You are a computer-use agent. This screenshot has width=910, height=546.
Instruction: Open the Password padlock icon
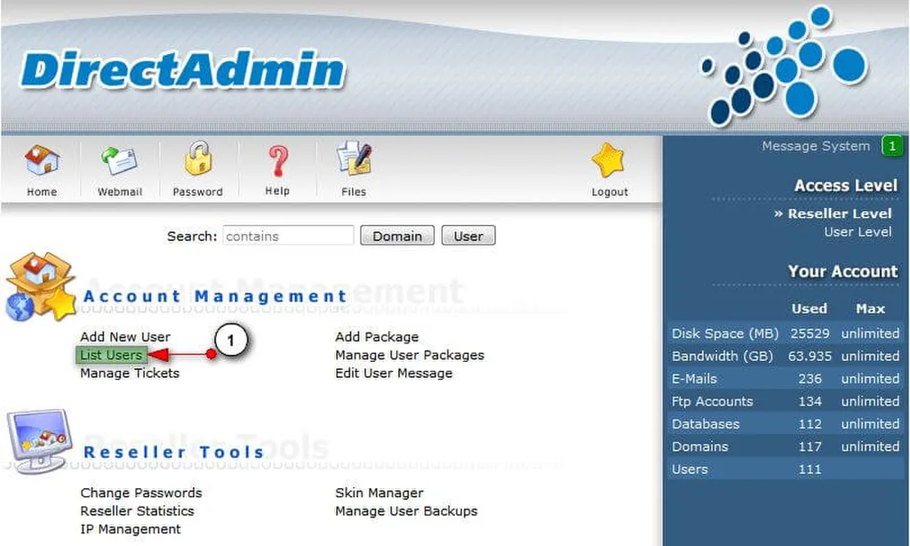[198, 158]
